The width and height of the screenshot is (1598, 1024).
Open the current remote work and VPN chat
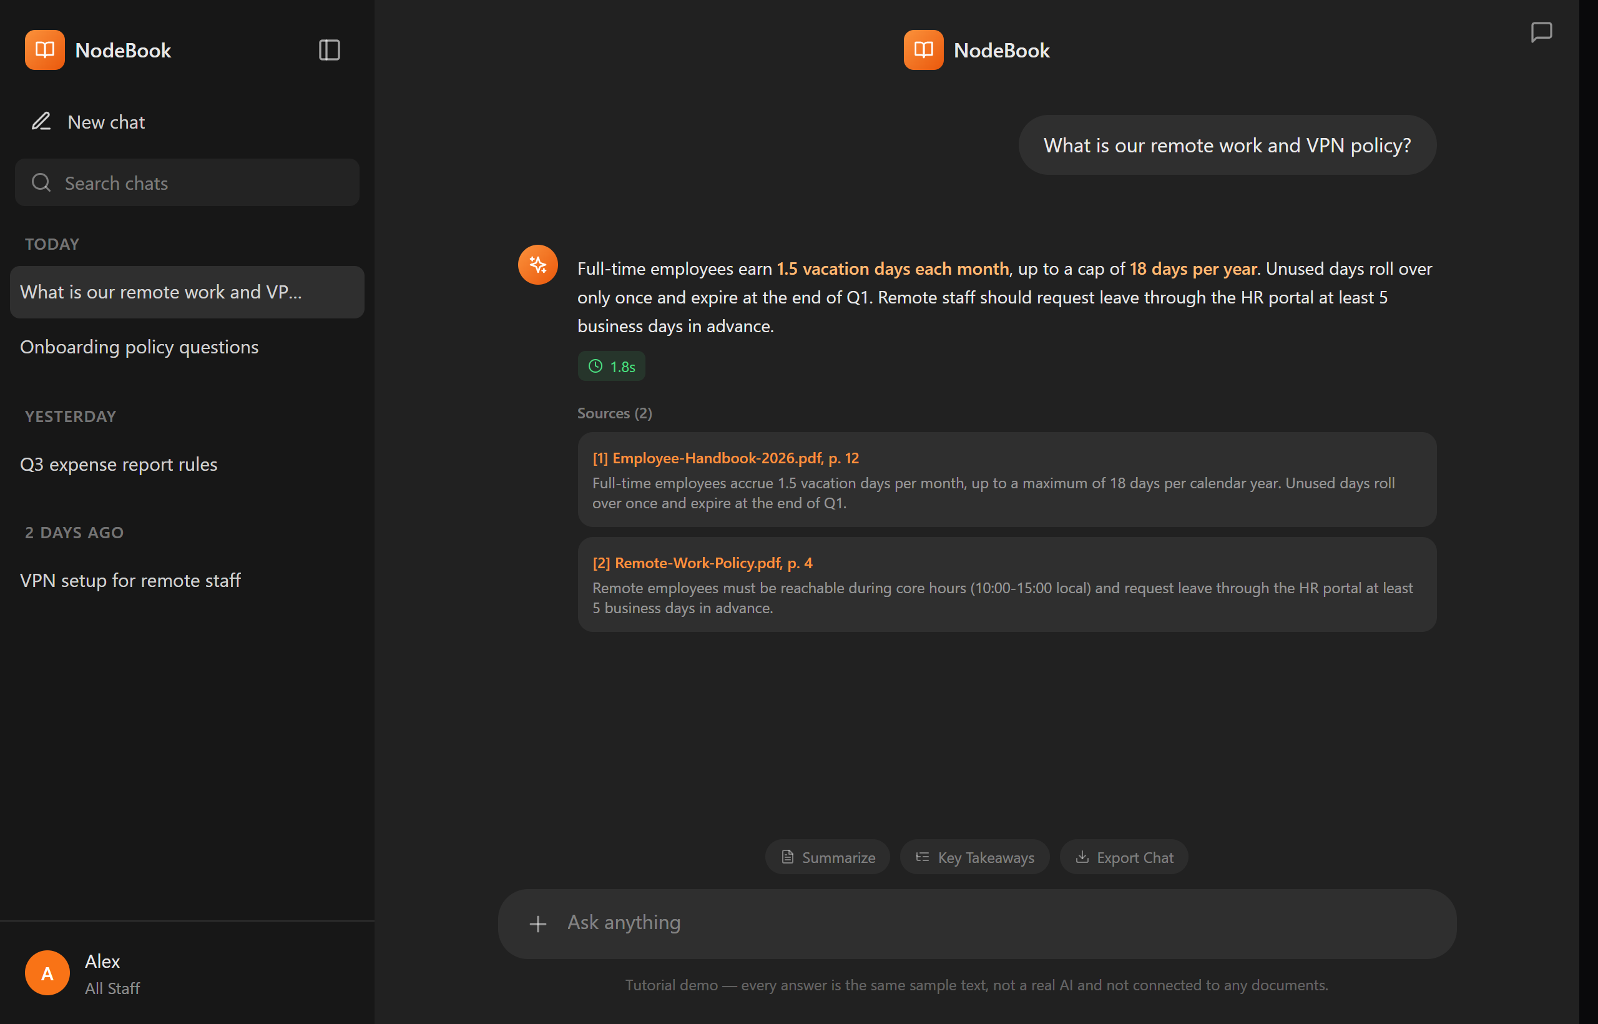(x=187, y=293)
